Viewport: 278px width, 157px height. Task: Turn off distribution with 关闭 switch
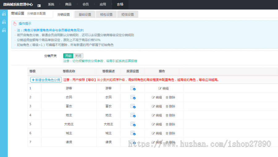click(78, 56)
